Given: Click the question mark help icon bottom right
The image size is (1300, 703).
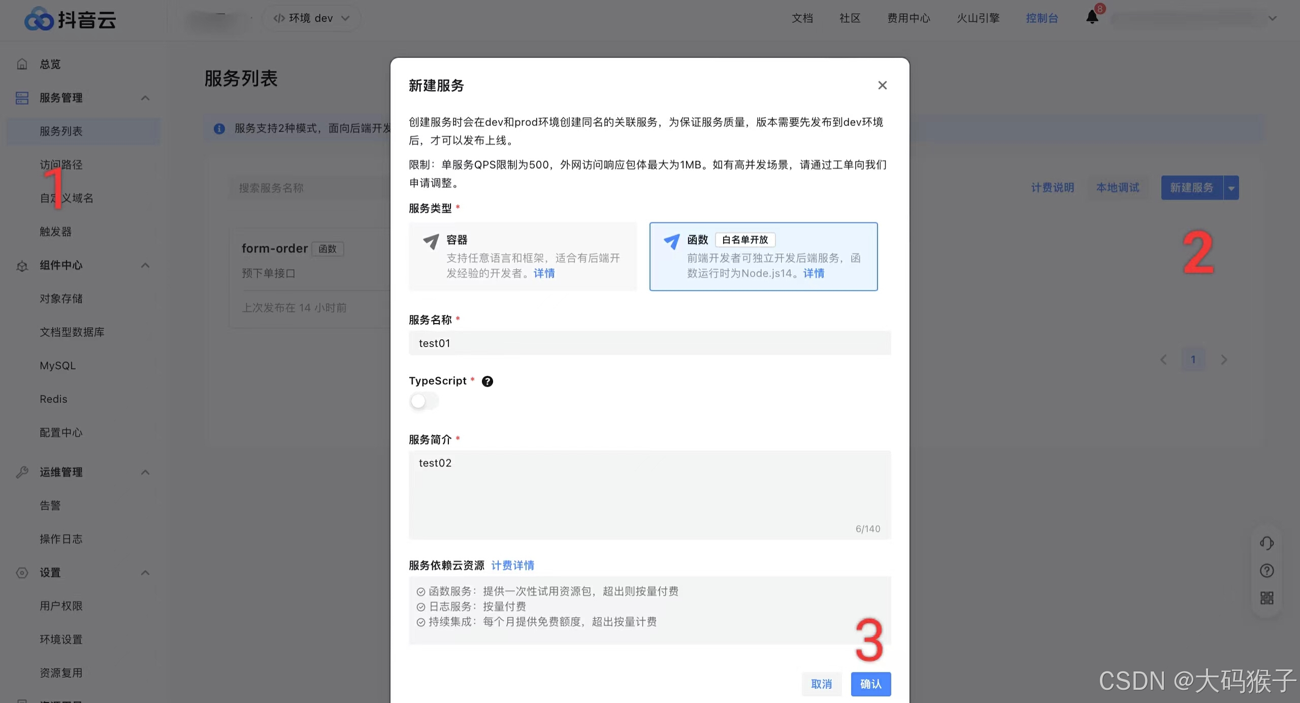Looking at the screenshot, I should 1266,570.
